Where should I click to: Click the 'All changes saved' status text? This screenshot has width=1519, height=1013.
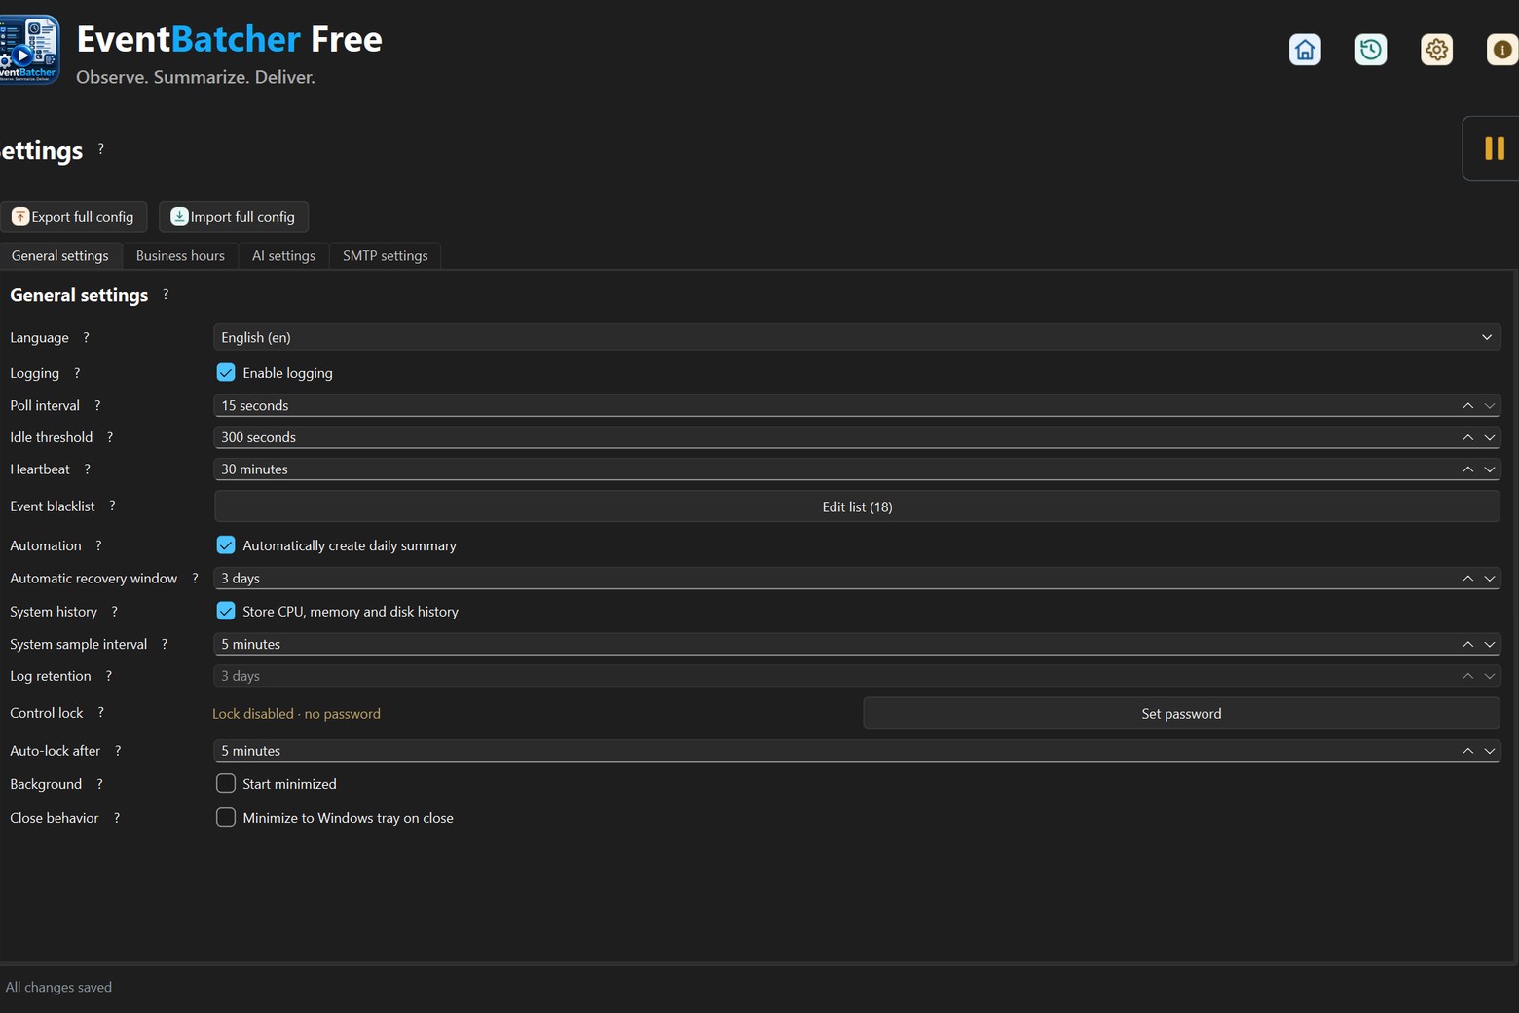58,987
